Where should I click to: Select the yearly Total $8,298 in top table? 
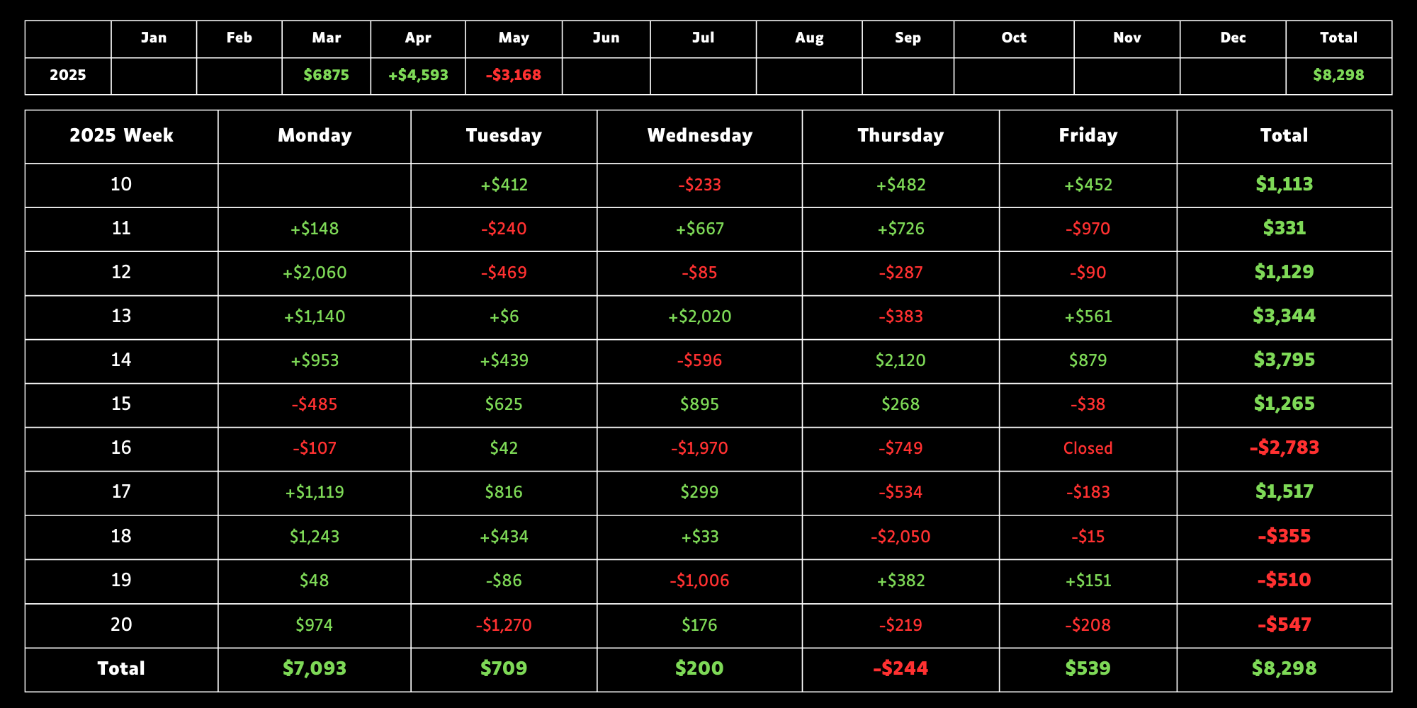tap(1338, 75)
